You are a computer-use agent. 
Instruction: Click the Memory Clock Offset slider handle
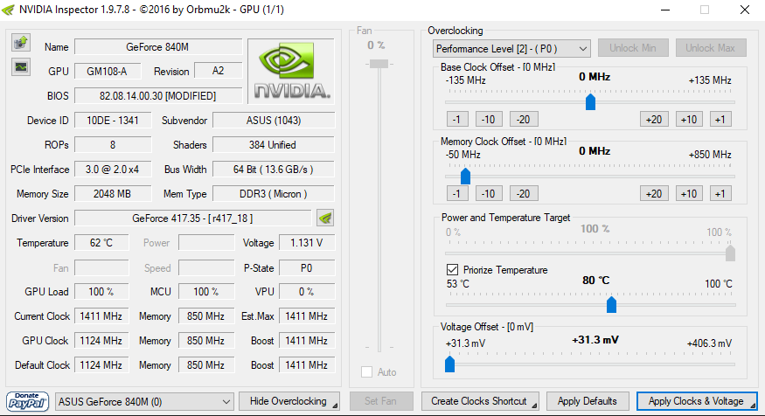(465, 176)
